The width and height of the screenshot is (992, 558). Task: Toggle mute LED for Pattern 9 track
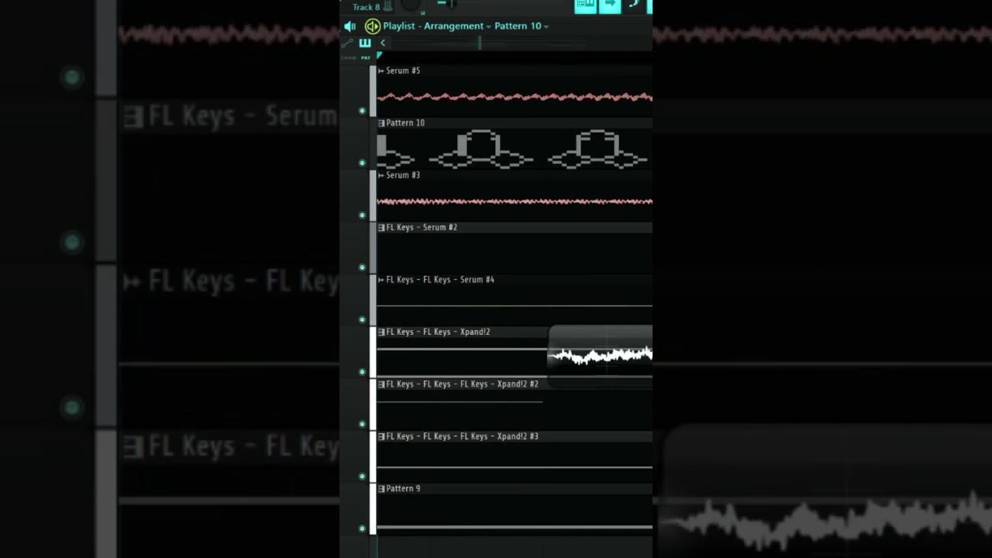pyautogui.click(x=362, y=529)
